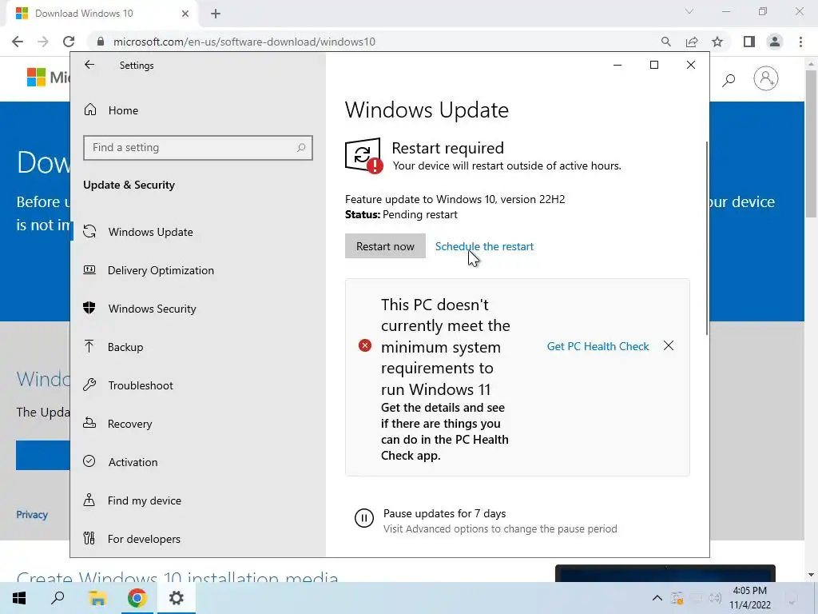Image resolution: width=818 pixels, height=614 pixels.
Task: Click Pause updates for 7 days
Action: 444,514
